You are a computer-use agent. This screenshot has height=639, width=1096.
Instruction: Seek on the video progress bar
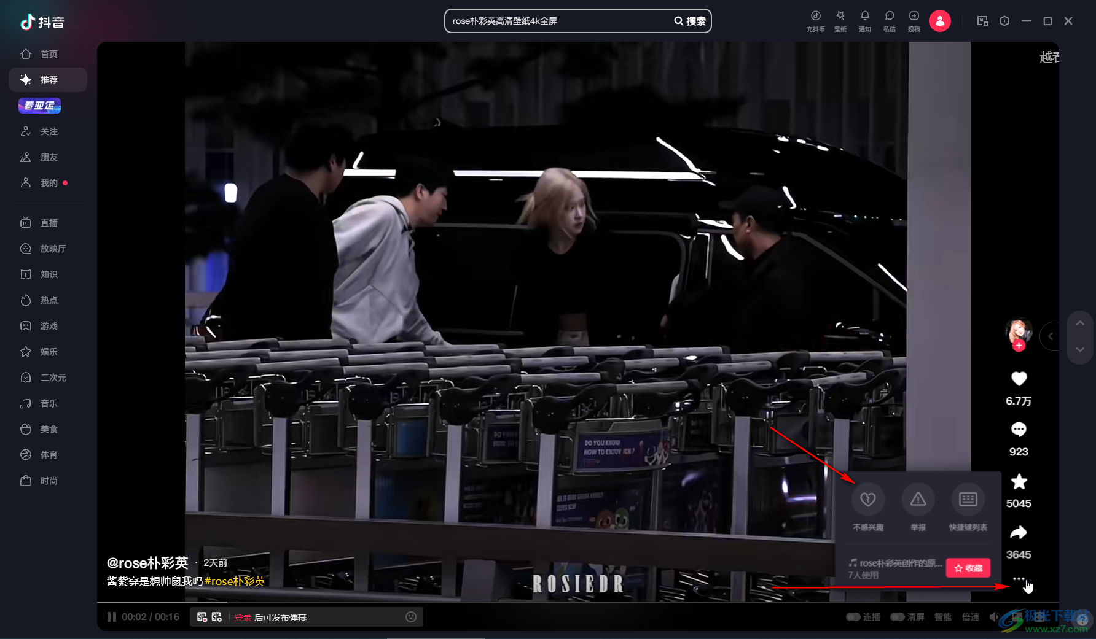coord(578,602)
